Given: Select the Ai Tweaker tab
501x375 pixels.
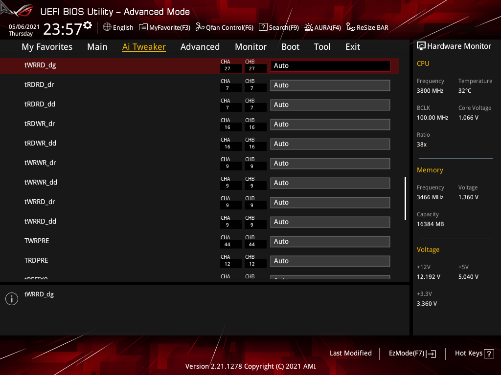Looking at the screenshot, I should click(144, 47).
